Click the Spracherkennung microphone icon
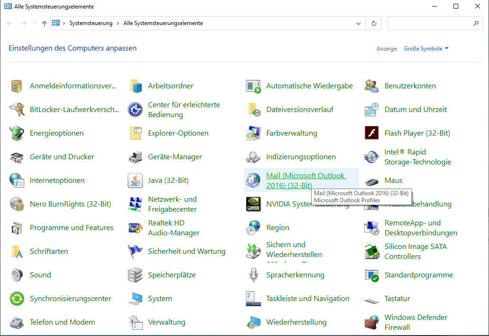 tap(253, 275)
